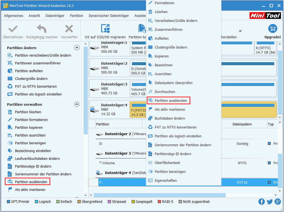Click the sidebar Partitionen zusammenführen icon
The height and width of the screenshot is (212, 284).
click(10, 63)
